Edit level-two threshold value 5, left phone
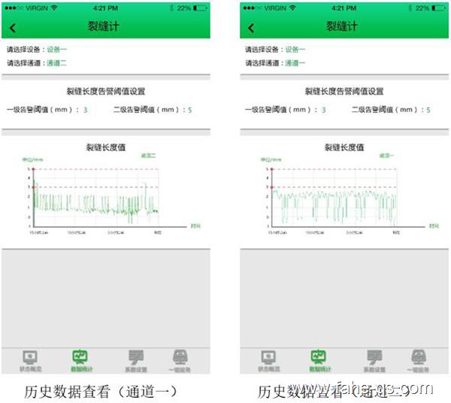This screenshot has height=403, width=451. (x=190, y=110)
